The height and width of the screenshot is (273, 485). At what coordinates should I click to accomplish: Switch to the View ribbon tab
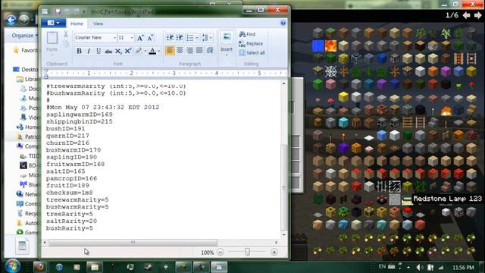[98, 24]
